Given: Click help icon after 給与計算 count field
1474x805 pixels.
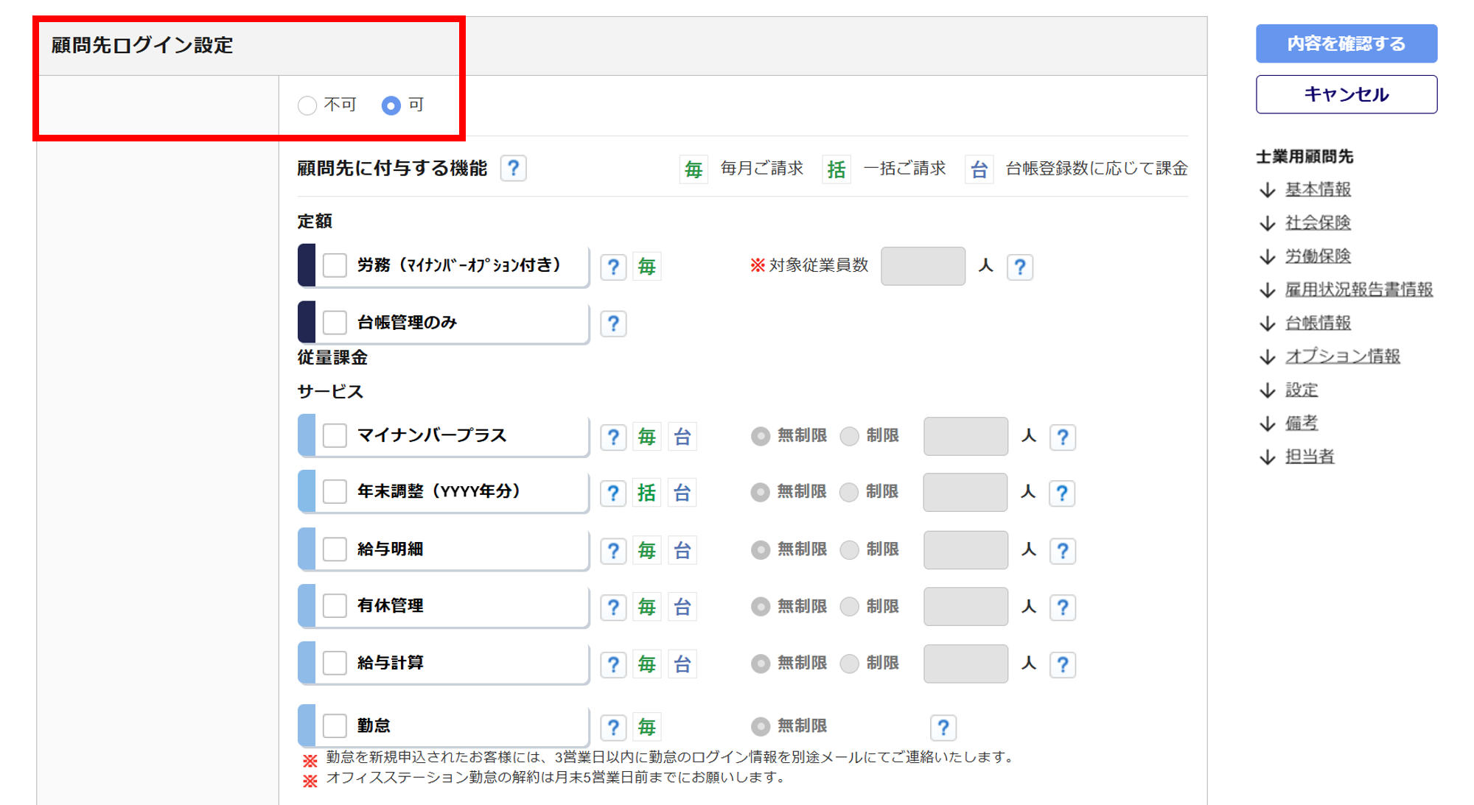Looking at the screenshot, I should [x=1063, y=664].
